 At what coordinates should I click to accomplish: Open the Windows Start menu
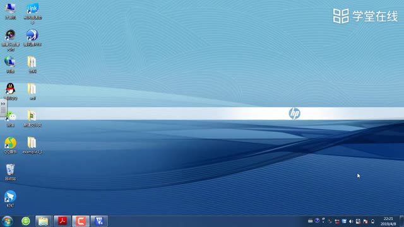click(x=8, y=221)
